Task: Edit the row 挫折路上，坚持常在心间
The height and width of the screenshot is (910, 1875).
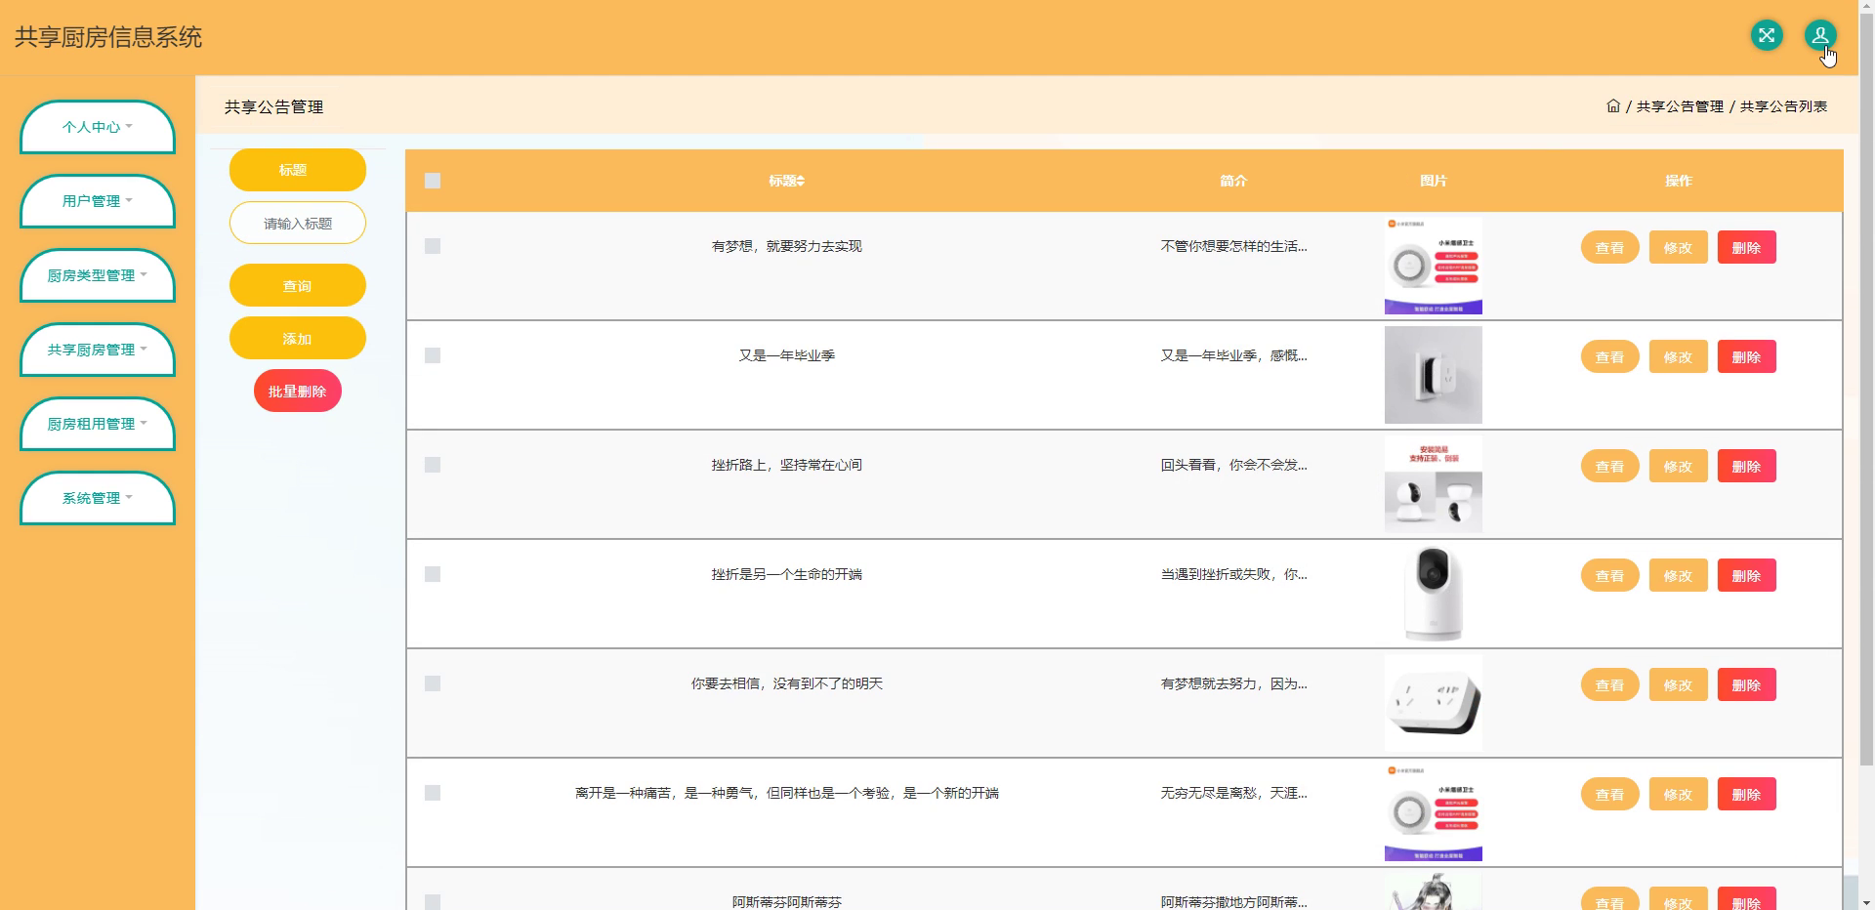Action: (x=1678, y=466)
